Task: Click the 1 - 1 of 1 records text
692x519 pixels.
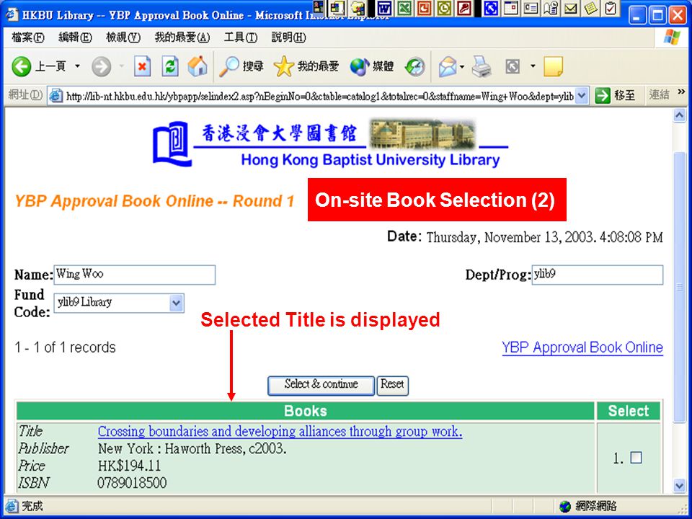Action: (66, 347)
